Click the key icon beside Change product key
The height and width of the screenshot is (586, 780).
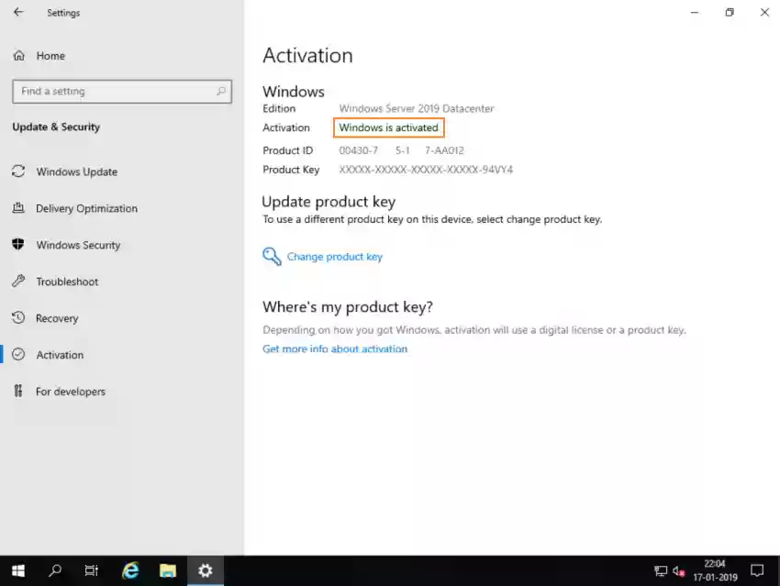point(272,257)
